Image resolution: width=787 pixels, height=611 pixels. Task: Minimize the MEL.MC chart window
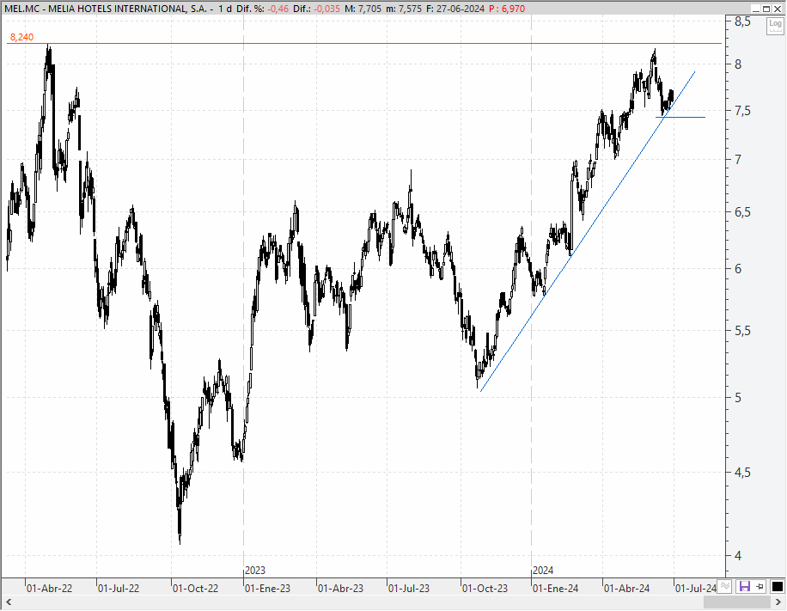point(756,9)
